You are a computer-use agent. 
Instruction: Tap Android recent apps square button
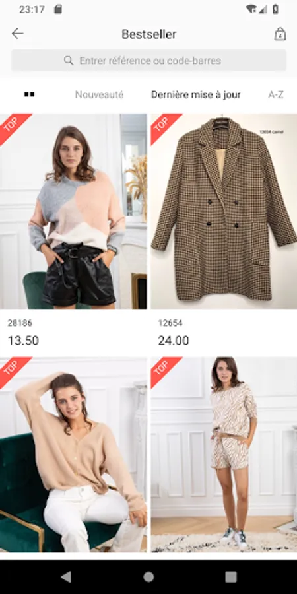pos(231,577)
